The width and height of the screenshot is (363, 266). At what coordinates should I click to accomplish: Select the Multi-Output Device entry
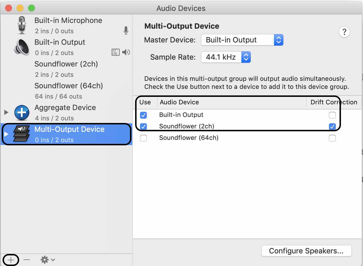(66, 134)
